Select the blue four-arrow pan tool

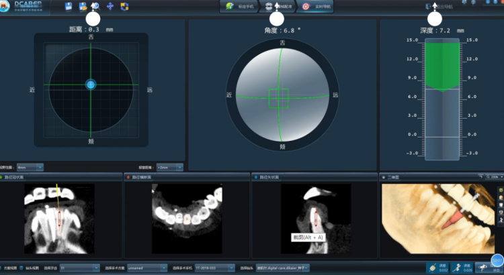[x=110, y=7]
